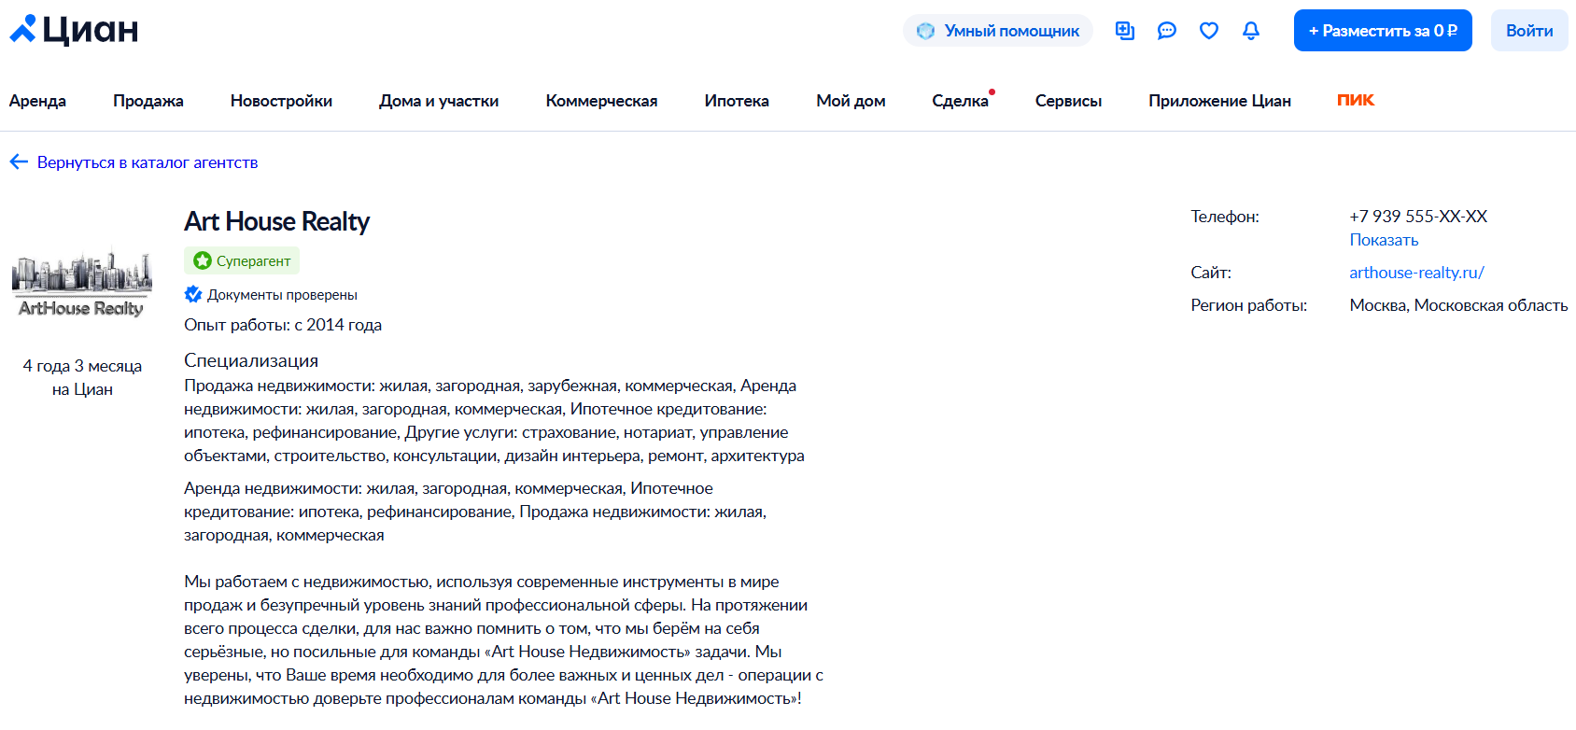Click Вернуться в каталог агентств link

click(148, 162)
